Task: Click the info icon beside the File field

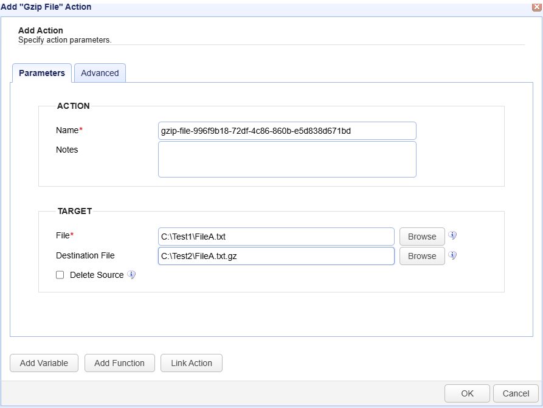Action: pyautogui.click(x=452, y=235)
